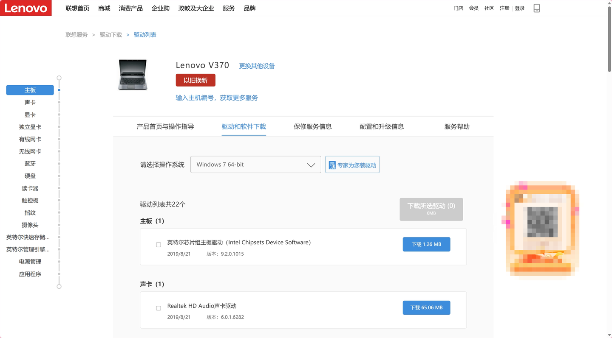Open 商城 in the top navigation
The width and height of the screenshot is (612, 338).
coord(104,8)
